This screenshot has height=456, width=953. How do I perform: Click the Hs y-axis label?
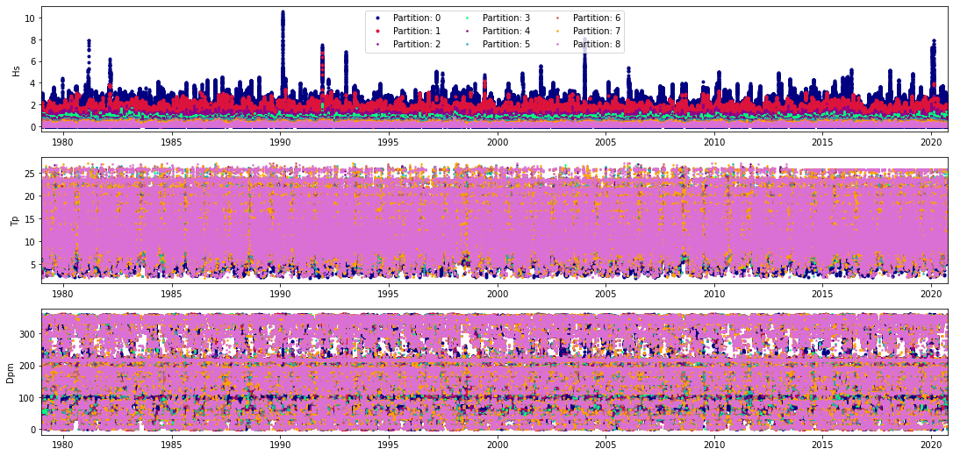(x=14, y=68)
